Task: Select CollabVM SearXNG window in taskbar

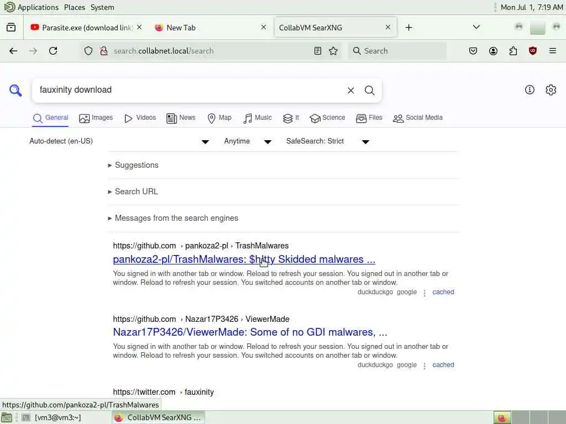Action: coord(158,417)
